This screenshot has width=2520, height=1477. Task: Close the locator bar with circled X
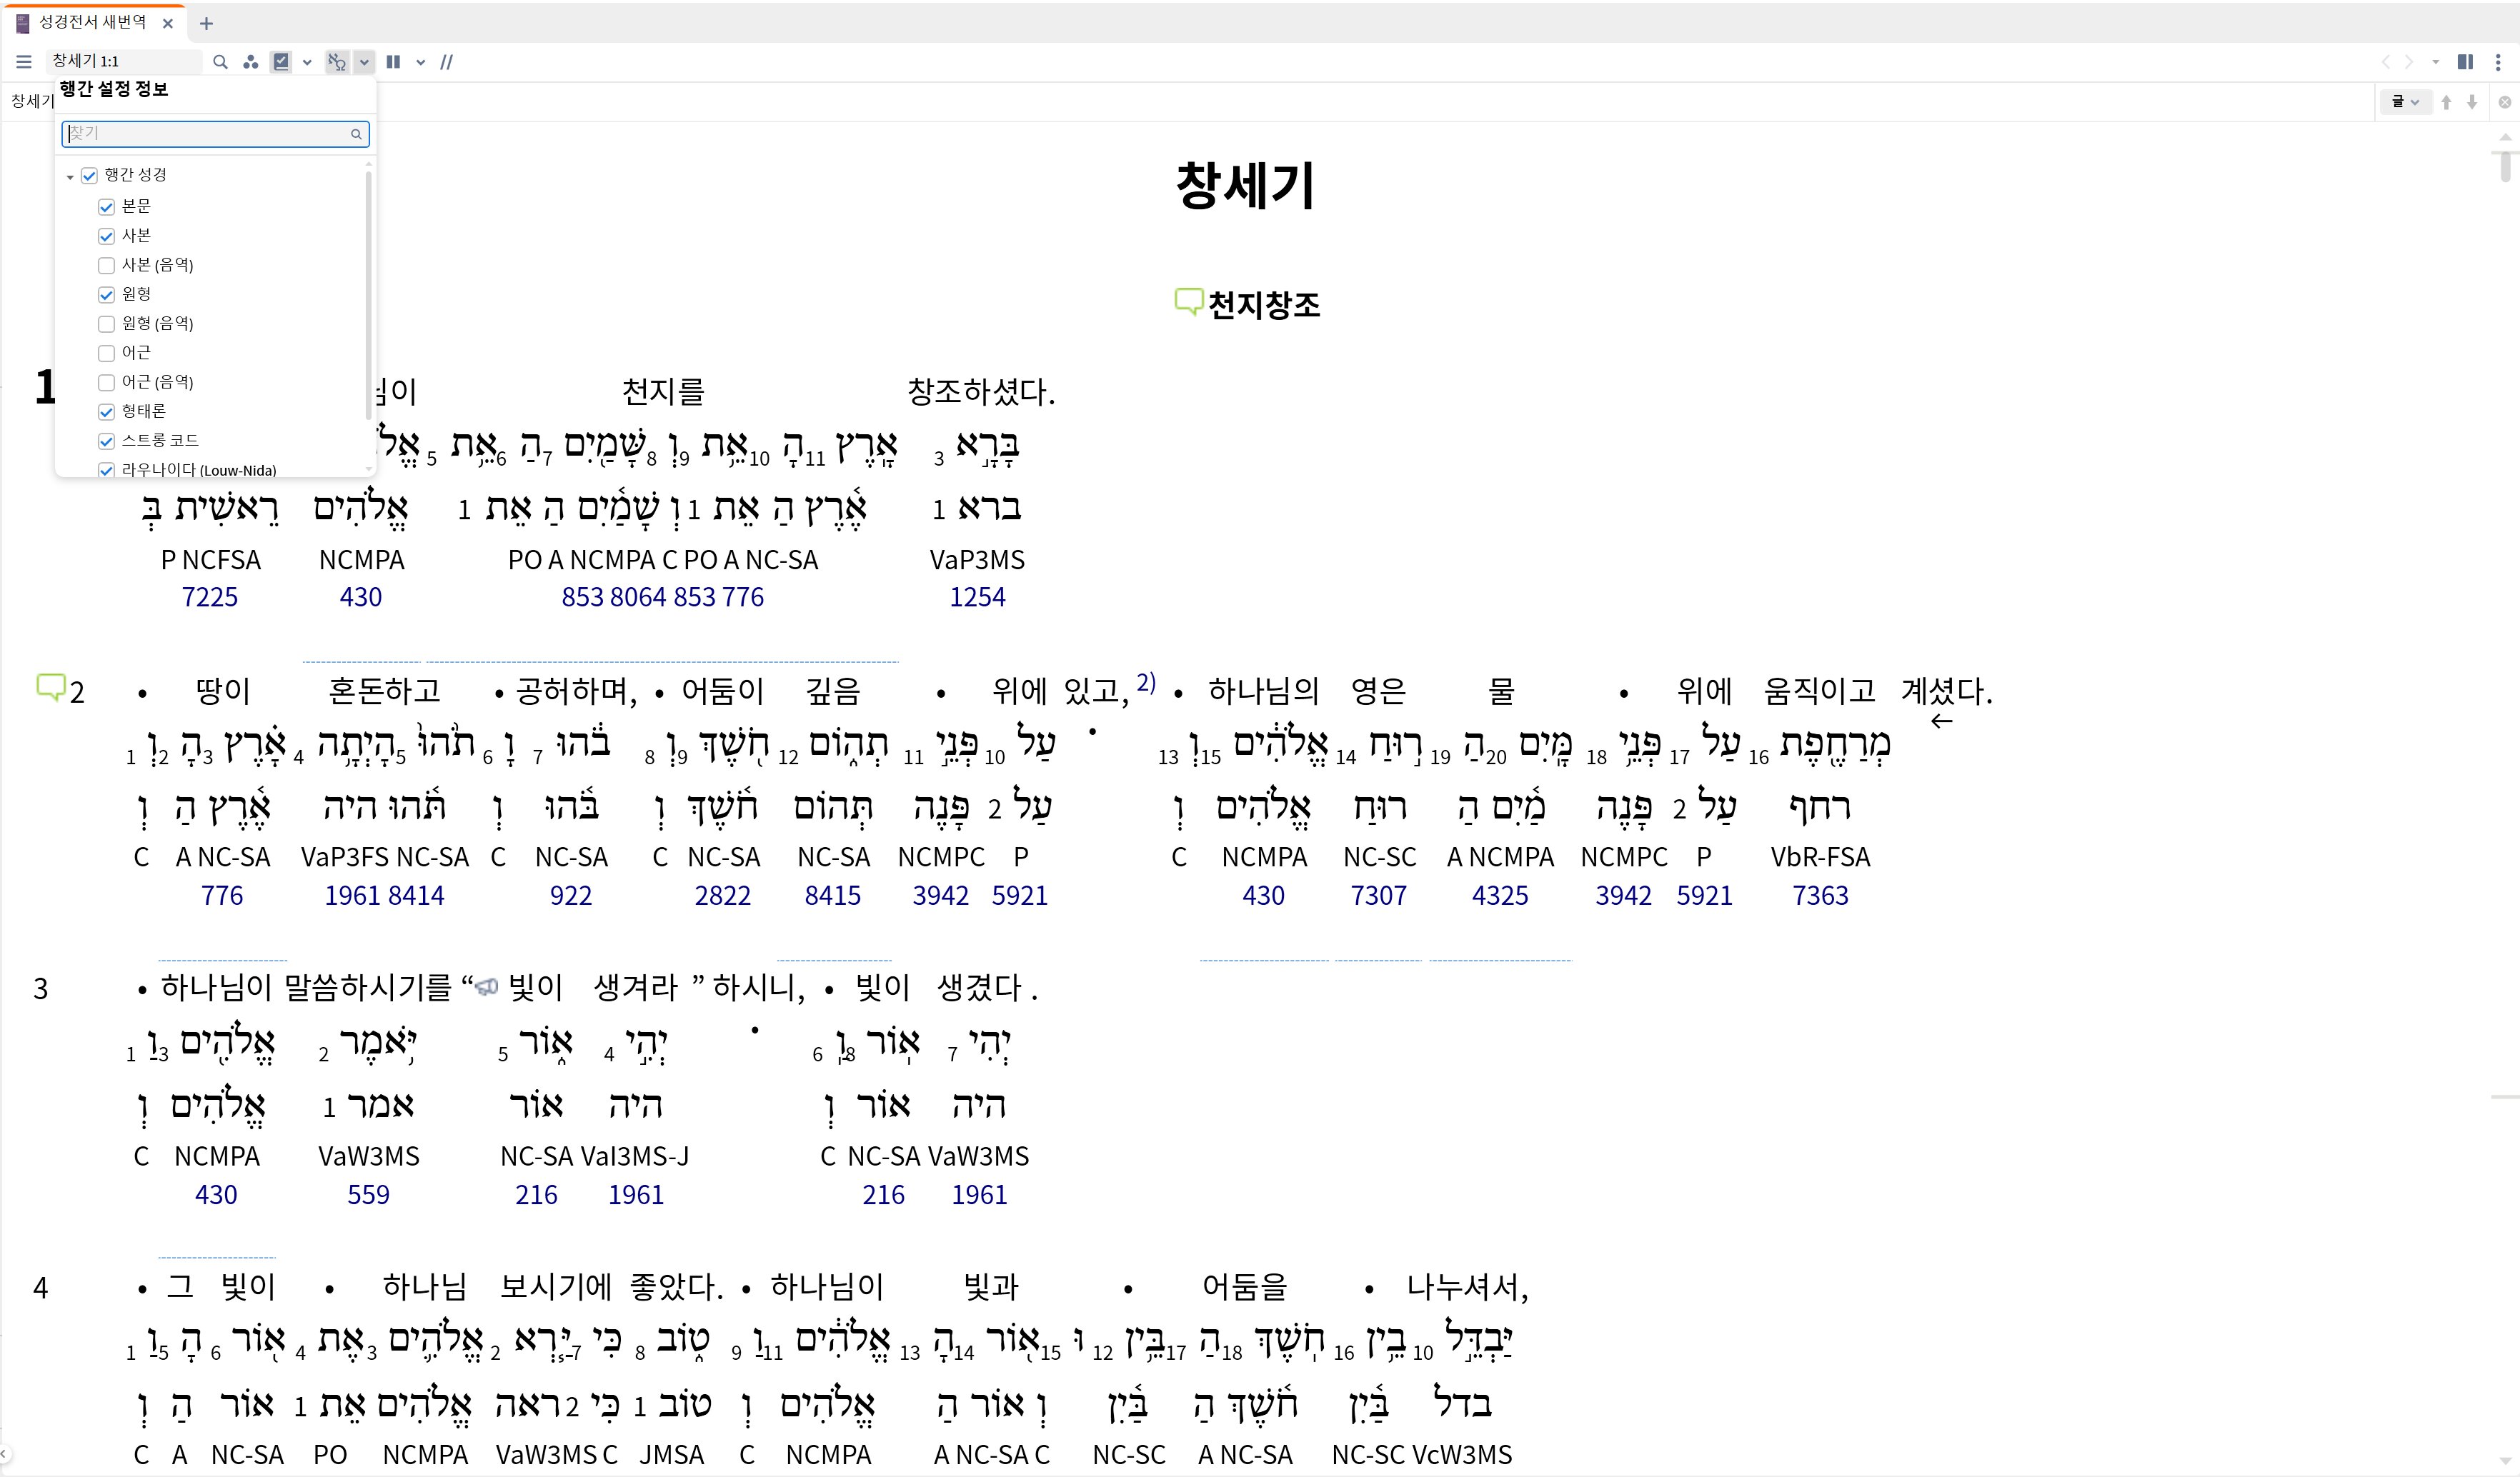tap(2505, 102)
